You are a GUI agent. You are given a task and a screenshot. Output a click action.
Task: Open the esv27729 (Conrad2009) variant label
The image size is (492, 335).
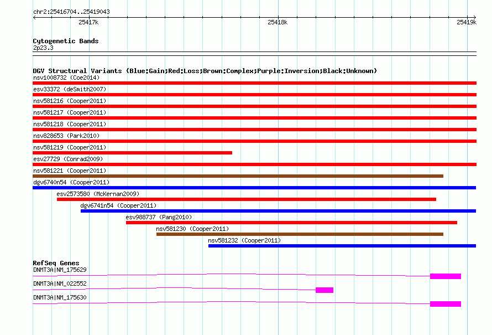pyautogui.click(x=68, y=159)
